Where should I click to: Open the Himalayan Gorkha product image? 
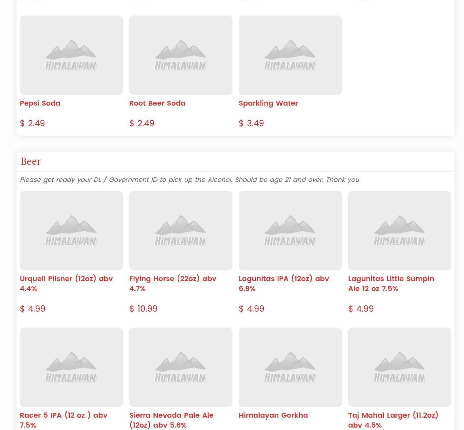290,367
